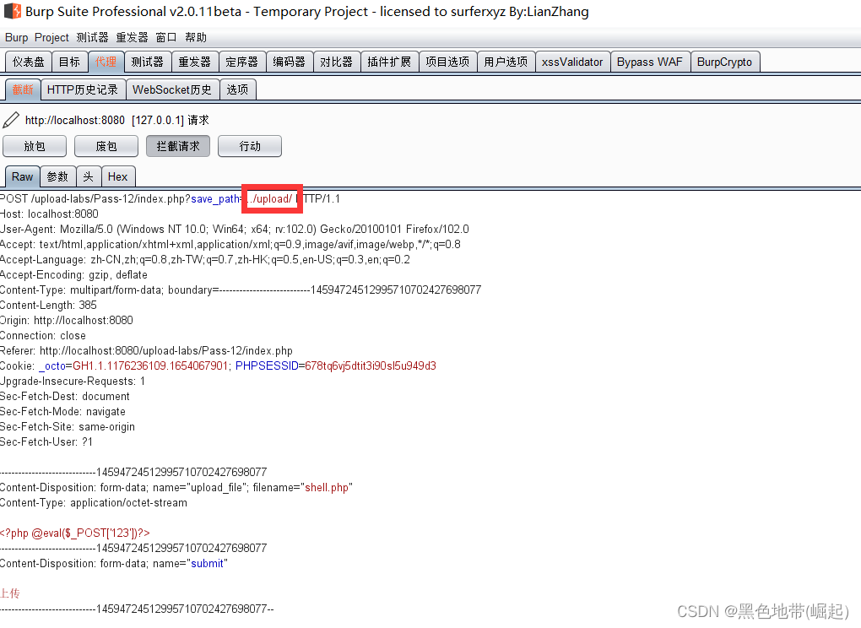Screen dimensions: 861x628
Task: Click the Origin header line
Action: click(x=67, y=320)
